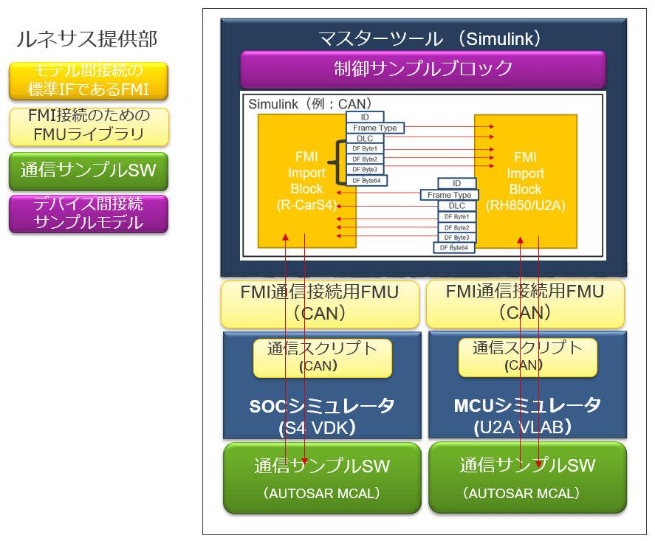Open the left FMI通信接続用FMU (CAN) box
The width and height of the screenshot is (655, 541).
point(320,303)
